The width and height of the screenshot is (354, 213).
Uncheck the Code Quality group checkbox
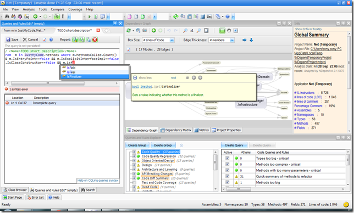[x=134, y=152]
